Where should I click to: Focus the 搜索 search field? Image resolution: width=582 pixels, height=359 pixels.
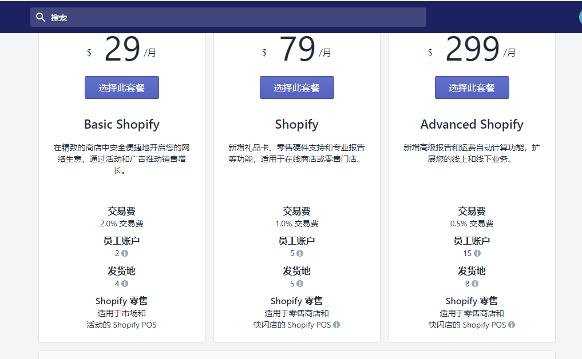(228, 17)
